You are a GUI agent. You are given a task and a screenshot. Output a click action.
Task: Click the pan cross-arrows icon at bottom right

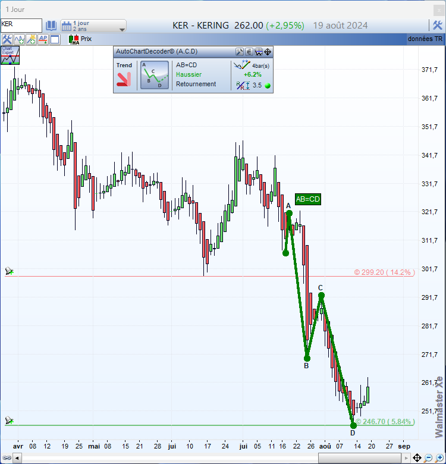coord(417,458)
